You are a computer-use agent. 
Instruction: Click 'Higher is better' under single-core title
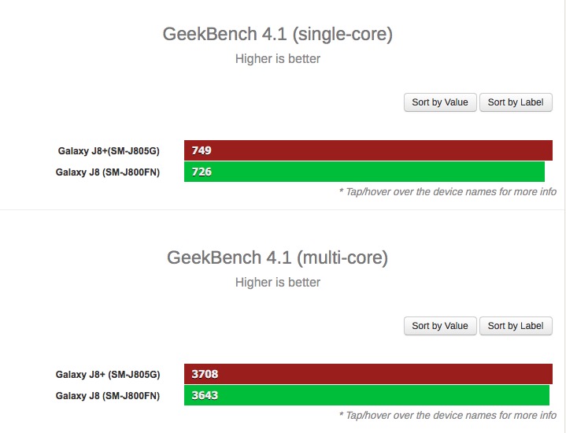click(x=277, y=59)
